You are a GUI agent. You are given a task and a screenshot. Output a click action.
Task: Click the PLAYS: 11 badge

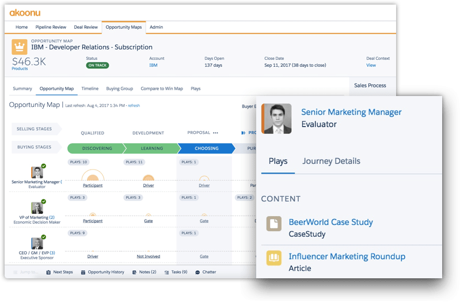point(134,162)
